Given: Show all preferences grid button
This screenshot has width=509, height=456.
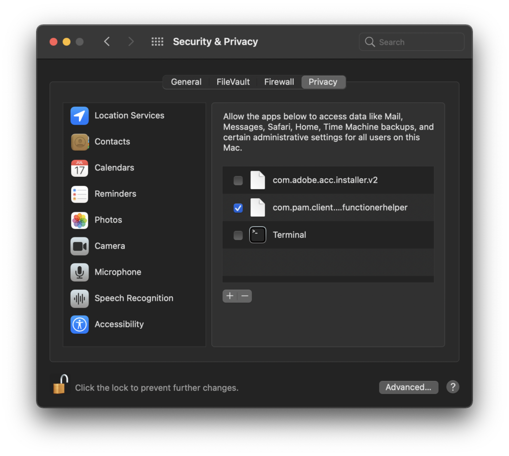Looking at the screenshot, I should click(157, 42).
